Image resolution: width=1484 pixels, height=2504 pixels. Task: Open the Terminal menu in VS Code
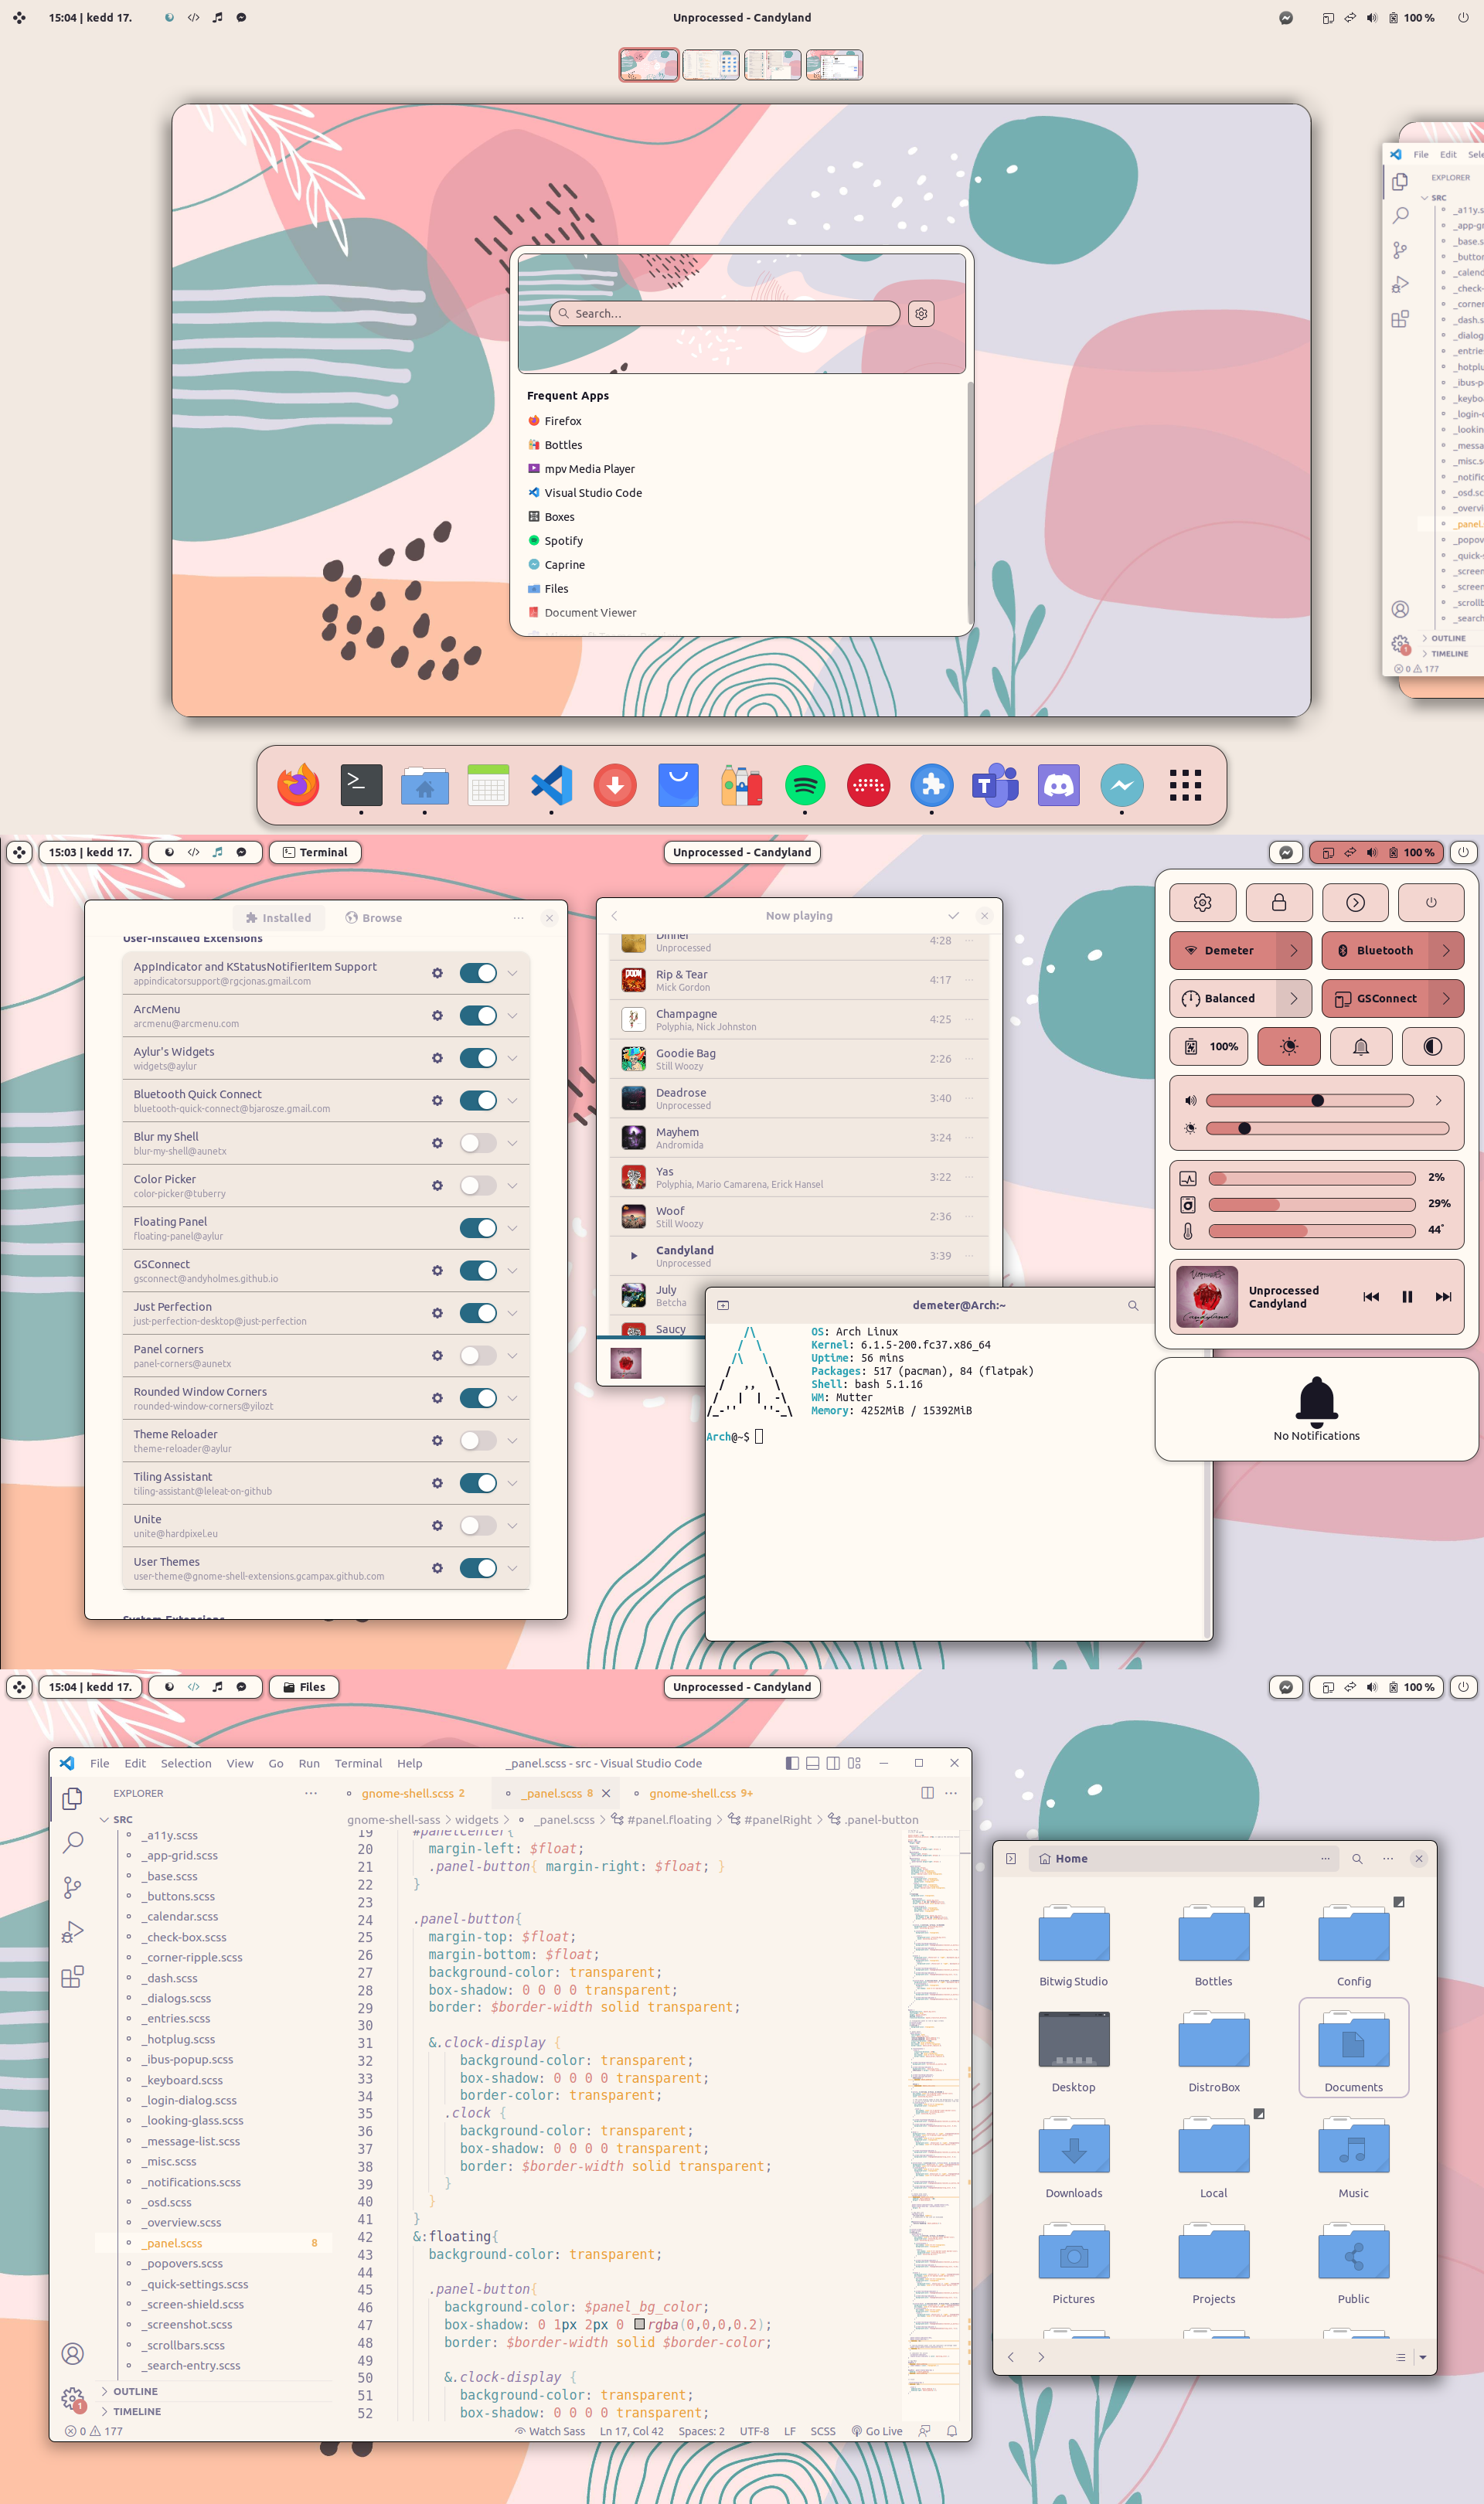tap(358, 1764)
